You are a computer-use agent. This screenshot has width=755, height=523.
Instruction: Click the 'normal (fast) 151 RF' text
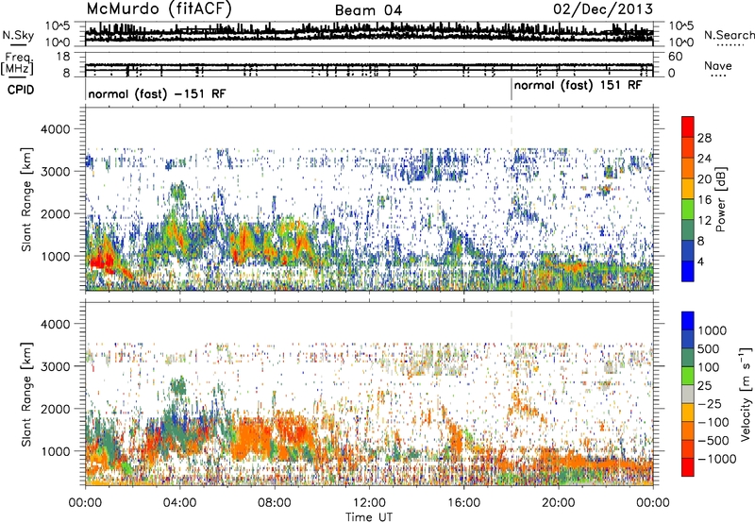(578, 86)
